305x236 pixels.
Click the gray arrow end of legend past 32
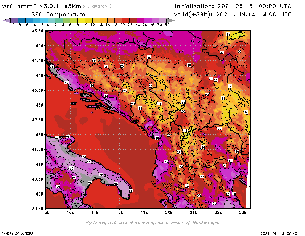(x=170, y=20)
